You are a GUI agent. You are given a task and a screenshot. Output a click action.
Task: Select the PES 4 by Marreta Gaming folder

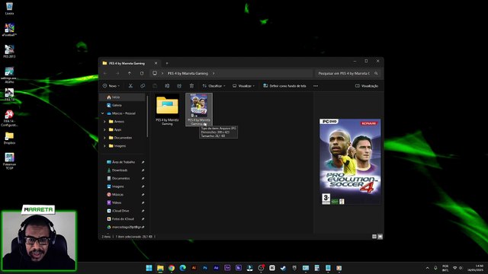click(x=167, y=110)
